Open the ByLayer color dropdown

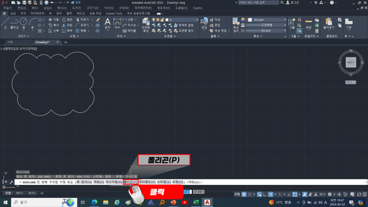[x=285, y=20]
